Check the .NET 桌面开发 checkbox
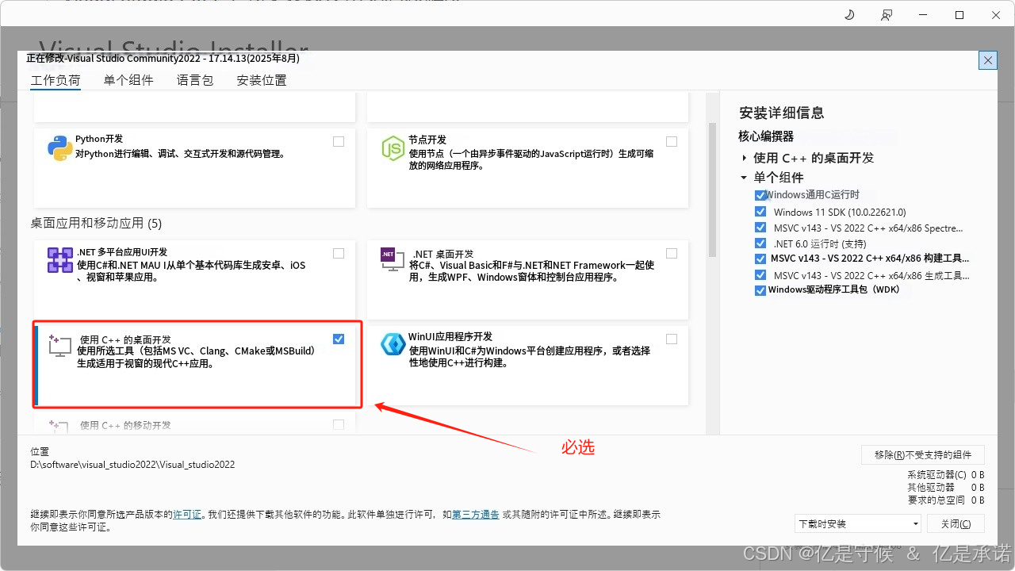This screenshot has width=1015, height=571. click(672, 253)
